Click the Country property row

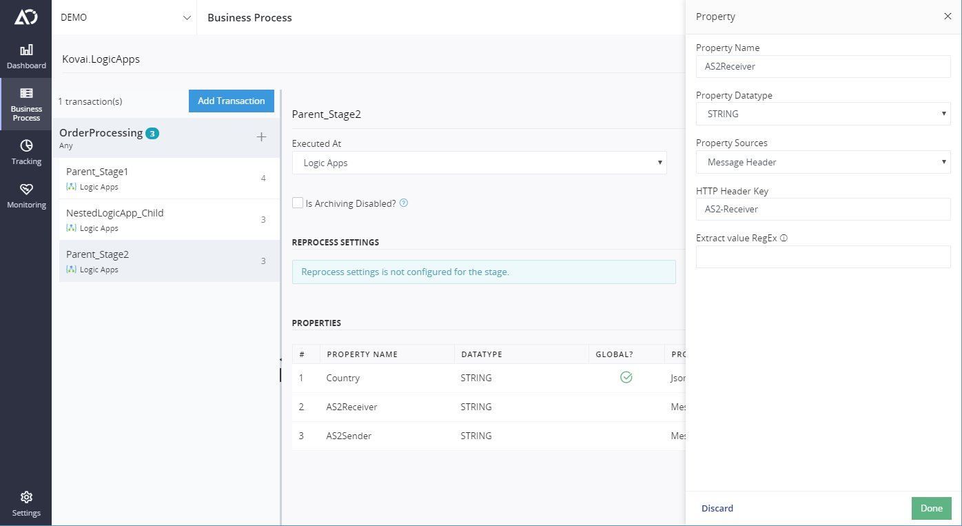click(x=489, y=378)
